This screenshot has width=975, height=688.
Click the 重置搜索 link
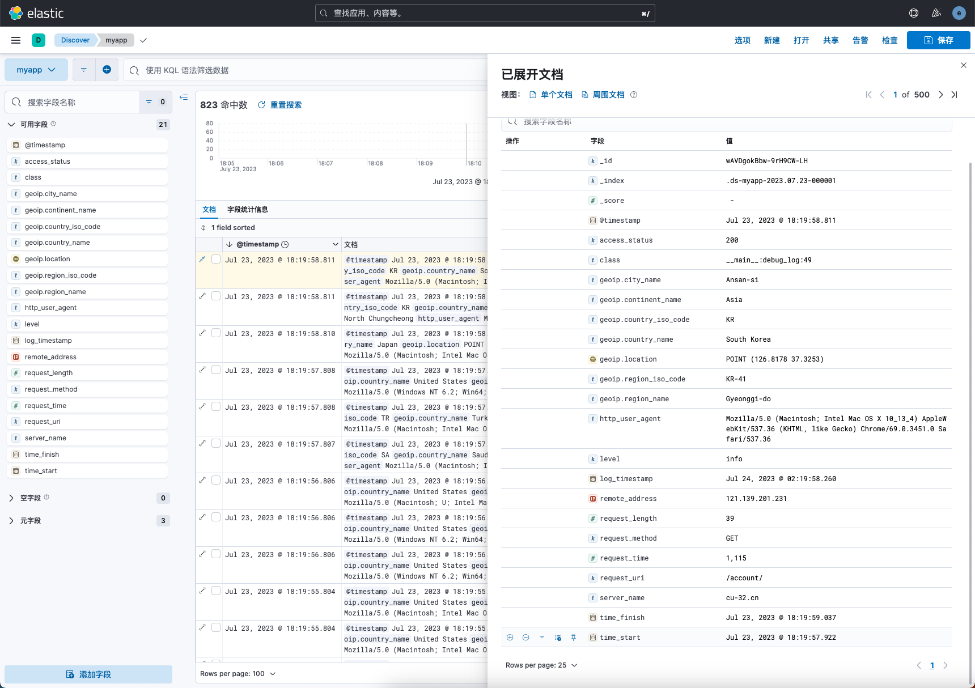(280, 105)
